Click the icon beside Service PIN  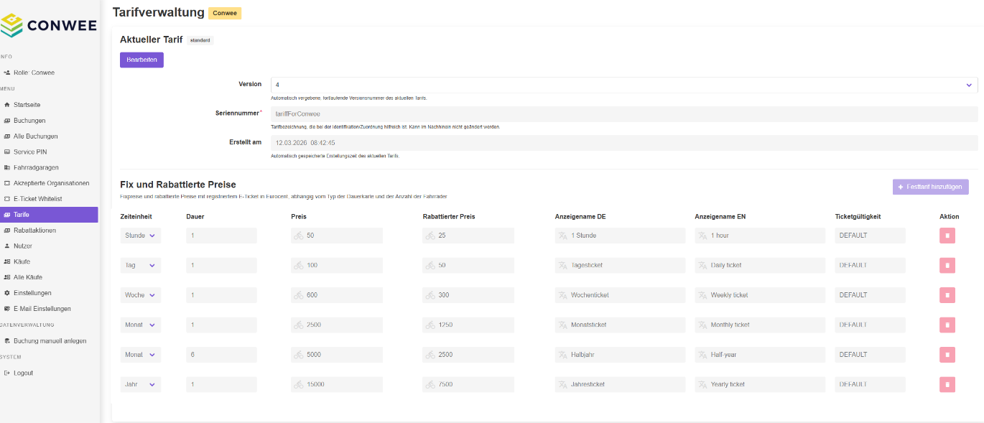(x=7, y=152)
